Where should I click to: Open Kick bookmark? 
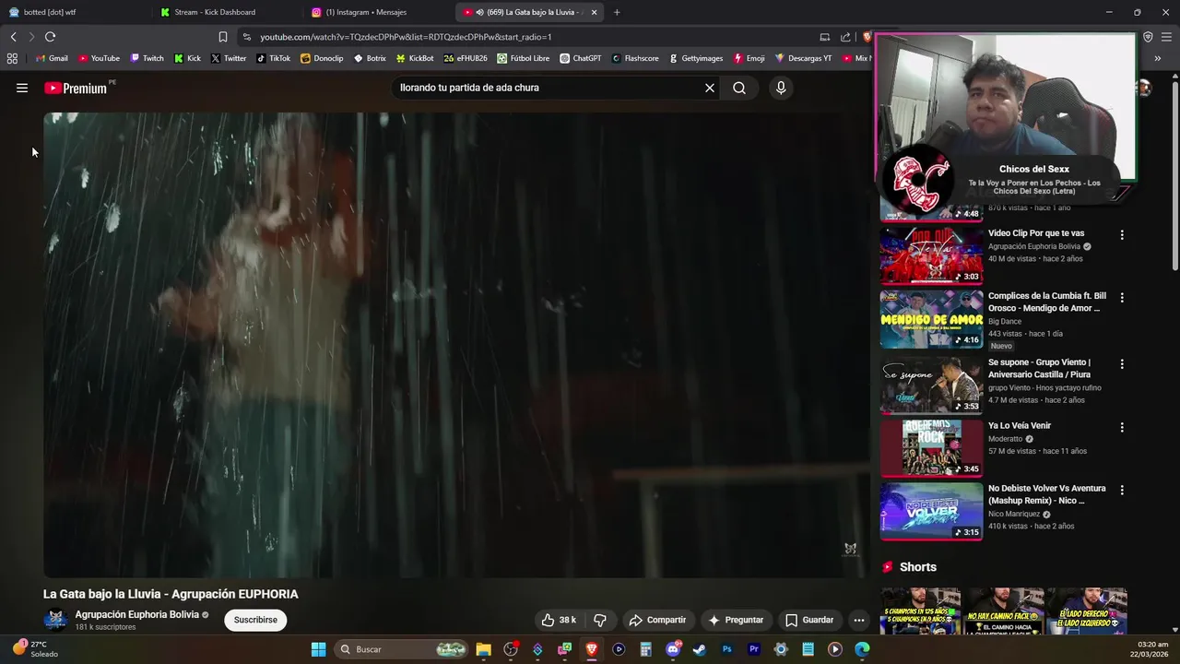[x=187, y=58]
